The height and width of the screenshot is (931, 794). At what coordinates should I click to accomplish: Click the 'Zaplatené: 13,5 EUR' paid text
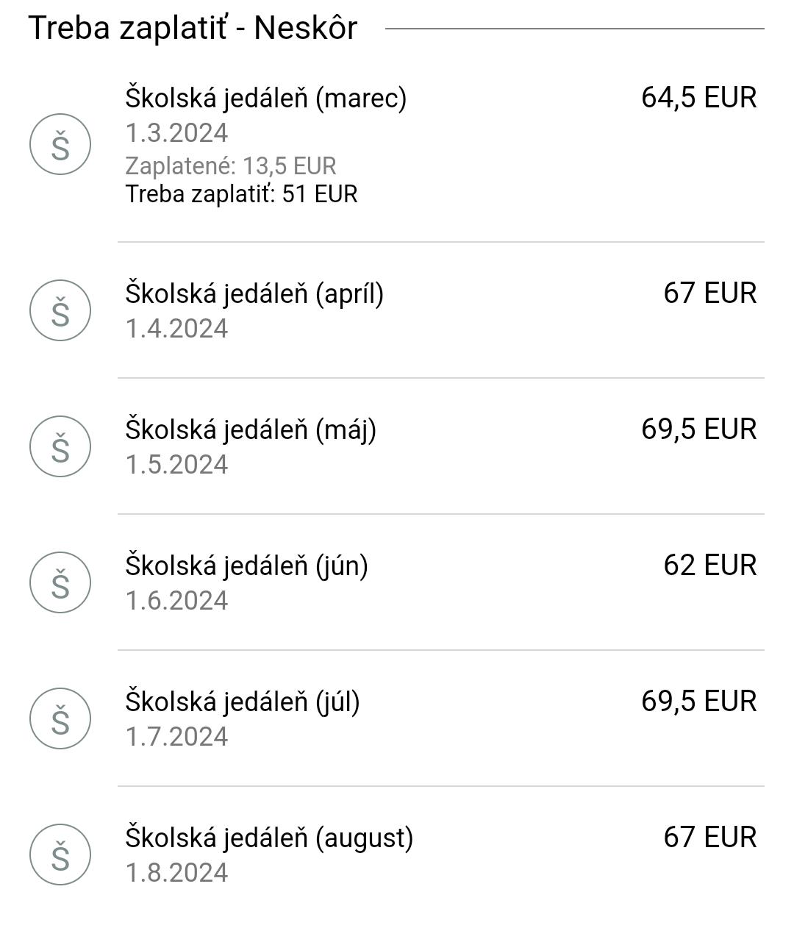pyautogui.click(x=231, y=166)
